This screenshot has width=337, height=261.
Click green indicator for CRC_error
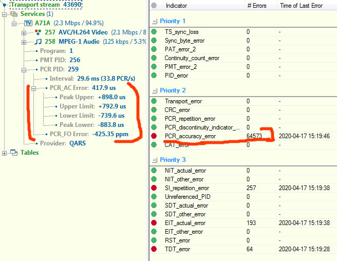(154, 110)
